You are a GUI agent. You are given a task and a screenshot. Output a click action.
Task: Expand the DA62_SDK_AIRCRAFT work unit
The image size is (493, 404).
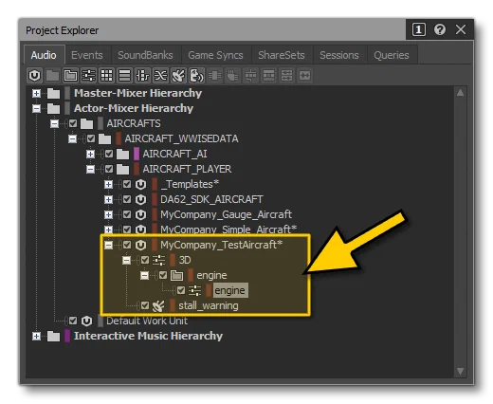(108, 199)
